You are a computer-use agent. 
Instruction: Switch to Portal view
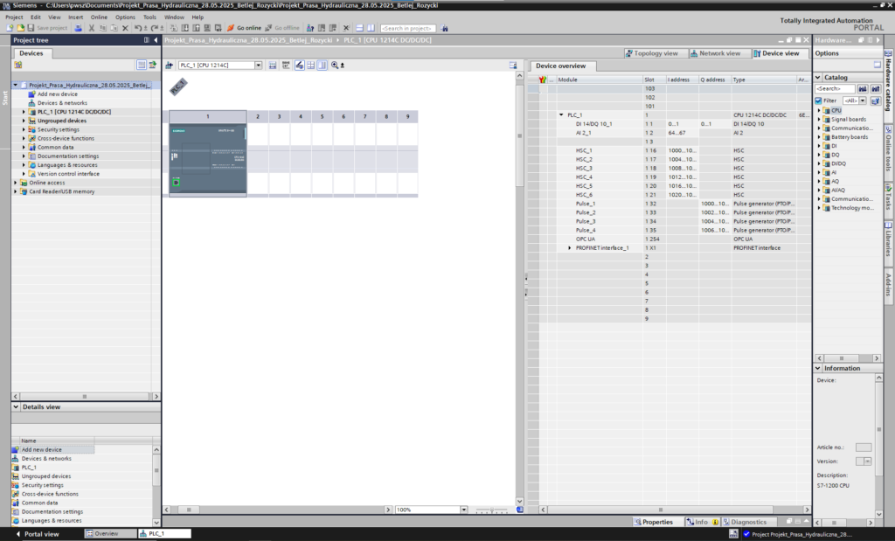[37, 534]
